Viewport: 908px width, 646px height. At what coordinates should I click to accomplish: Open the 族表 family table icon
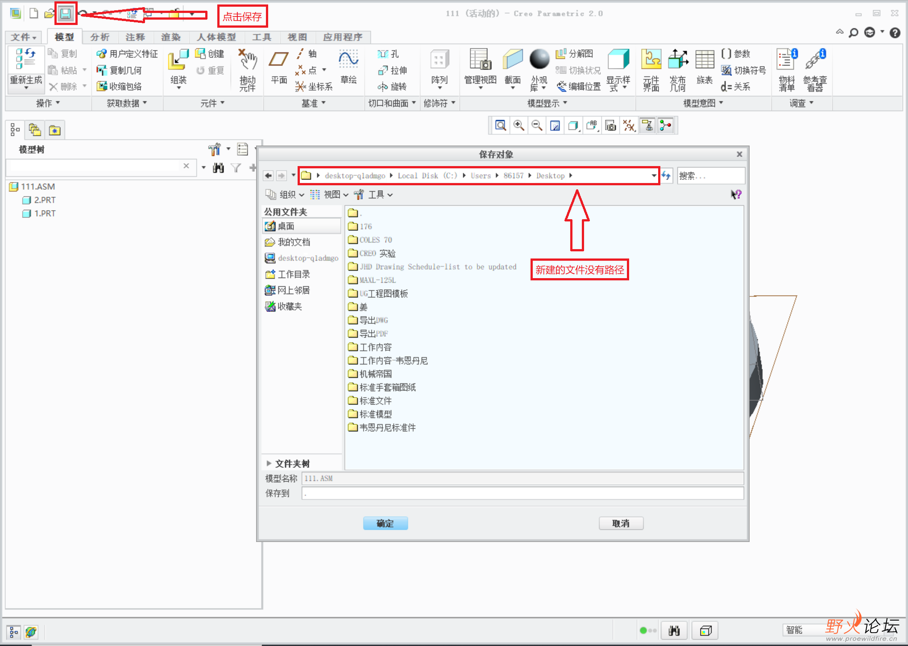(705, 59)
